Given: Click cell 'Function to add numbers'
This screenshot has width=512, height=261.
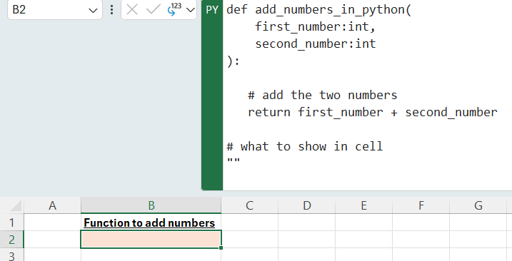Looking at the screenshot, I should [151, 222].
